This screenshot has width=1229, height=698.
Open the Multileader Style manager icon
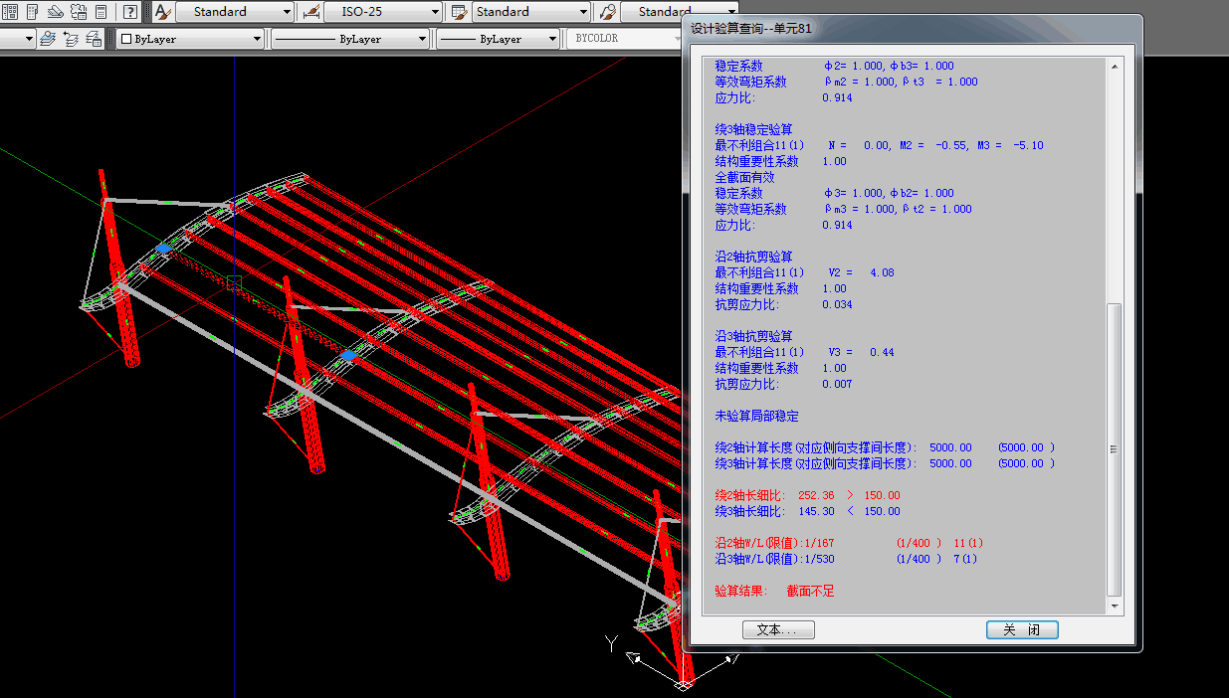point(606,12)
